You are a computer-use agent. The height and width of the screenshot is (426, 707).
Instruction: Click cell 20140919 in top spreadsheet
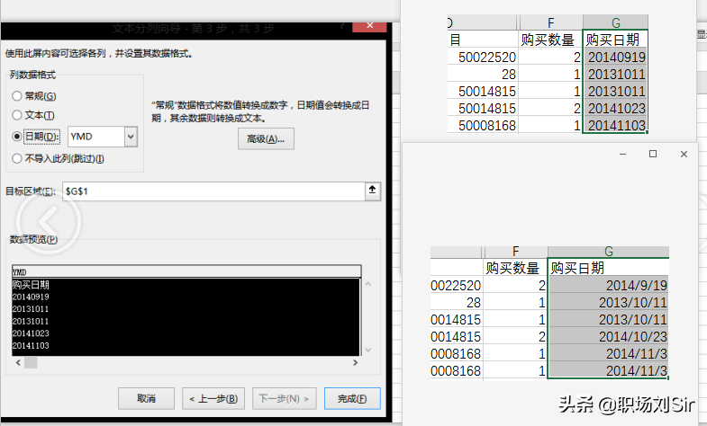tap(615, 58)
